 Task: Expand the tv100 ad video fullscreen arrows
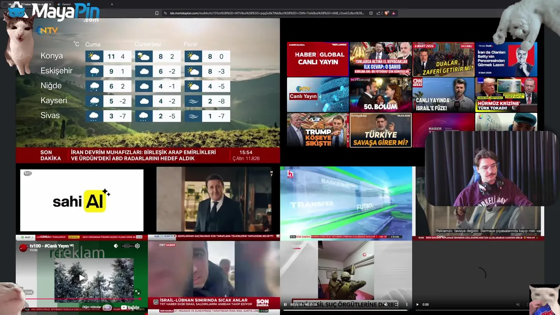coord(137,292)
